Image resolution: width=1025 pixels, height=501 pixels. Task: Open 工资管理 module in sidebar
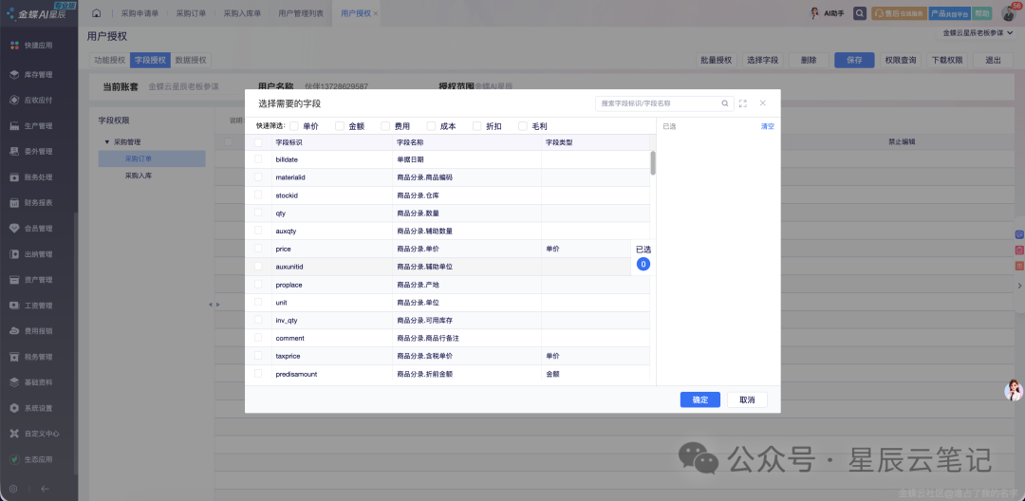(31, 305)
